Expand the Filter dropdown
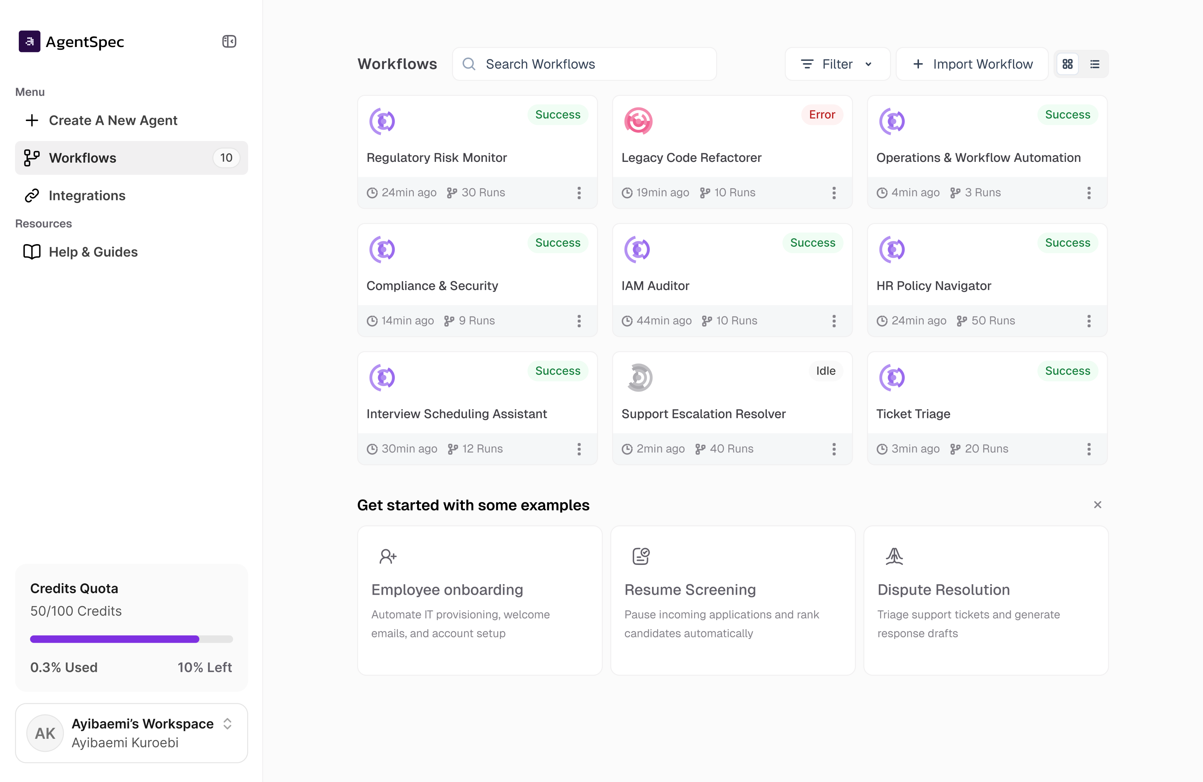1203x782 pixels. (837, 64)
